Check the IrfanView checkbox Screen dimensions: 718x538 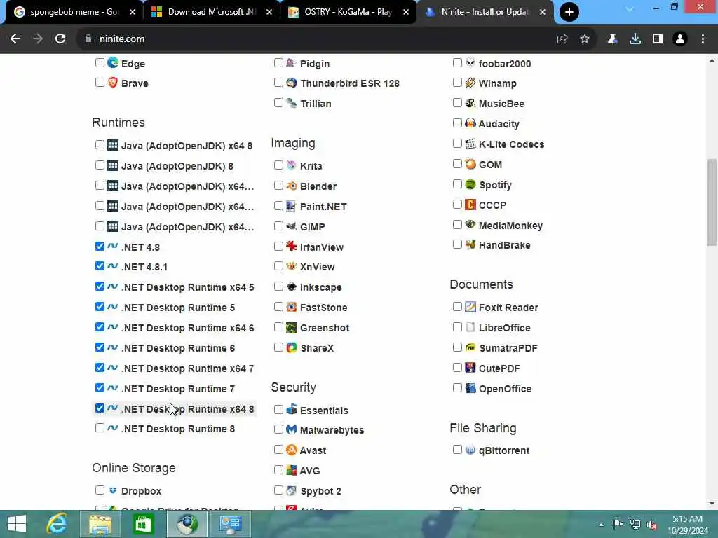(278, 247)
